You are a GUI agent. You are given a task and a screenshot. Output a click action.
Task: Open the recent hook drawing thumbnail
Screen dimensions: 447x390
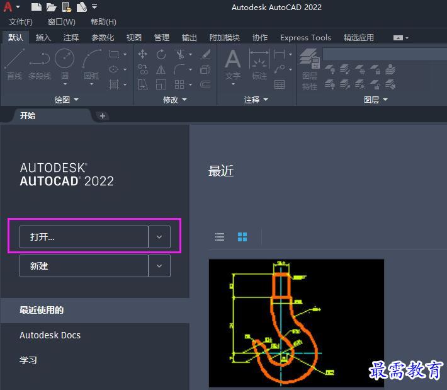point(296,323)
